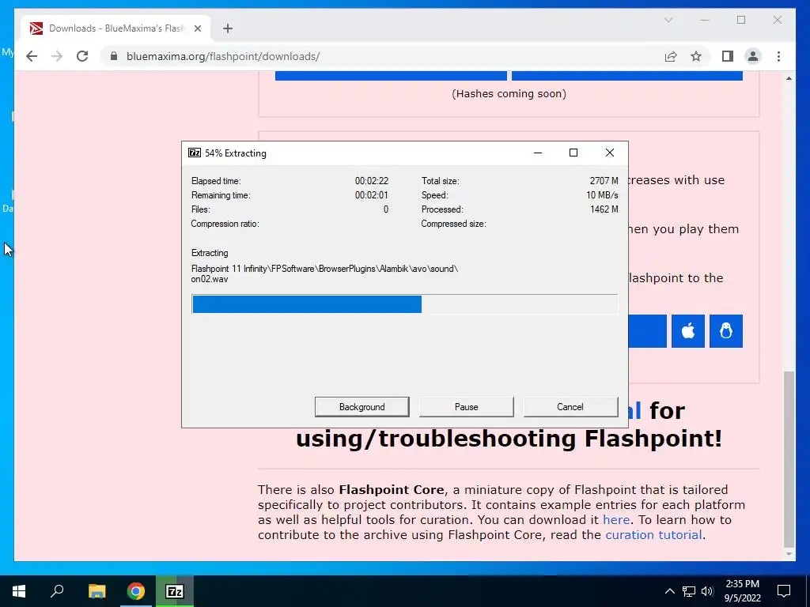Open the volume control in the tray
The height and width of the screenshot is (607, 810).
(707, 591)
